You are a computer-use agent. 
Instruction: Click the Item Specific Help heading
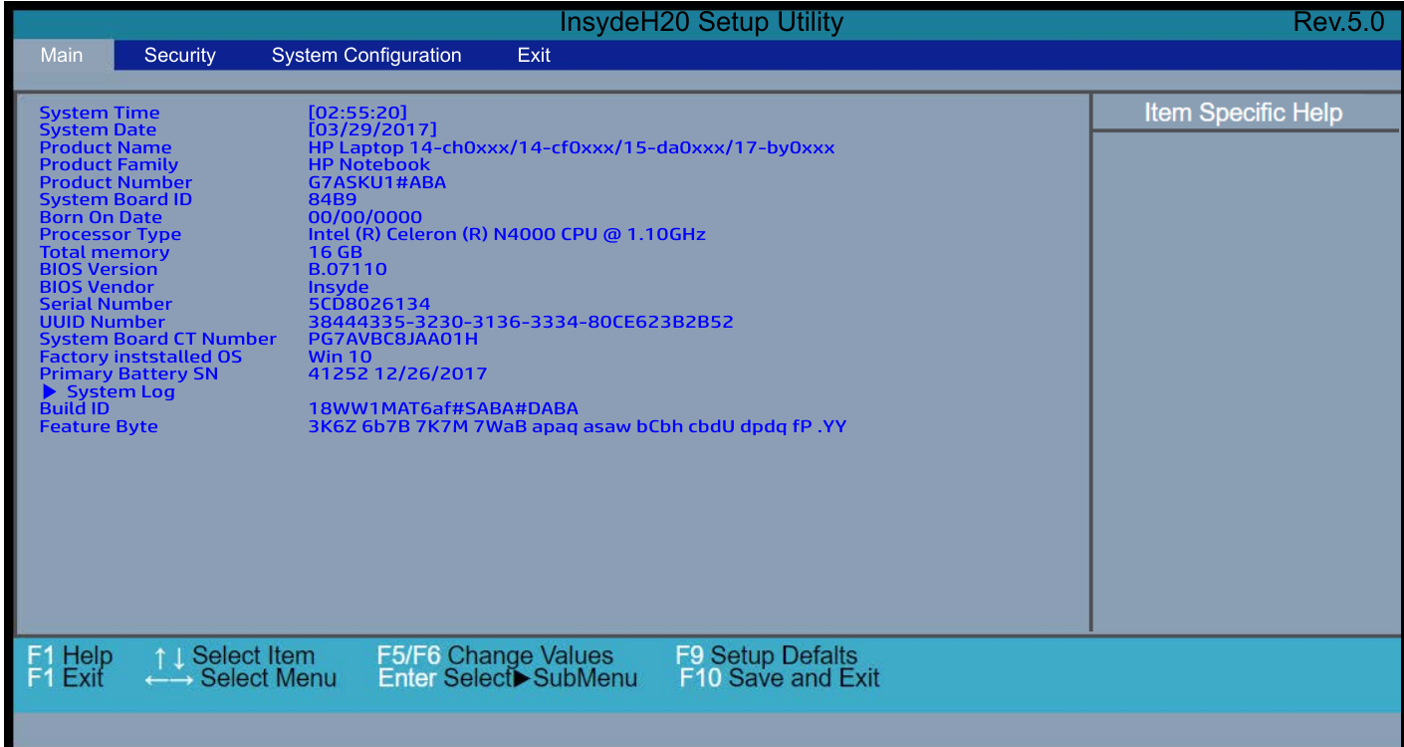[x=1244, y=113]
